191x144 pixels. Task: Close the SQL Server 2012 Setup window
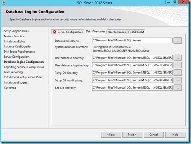(183, 2)
